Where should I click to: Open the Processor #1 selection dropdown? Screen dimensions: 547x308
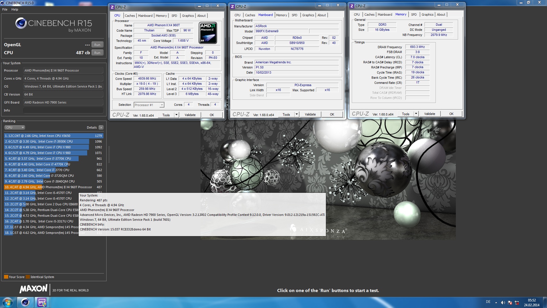pos(149,105)
